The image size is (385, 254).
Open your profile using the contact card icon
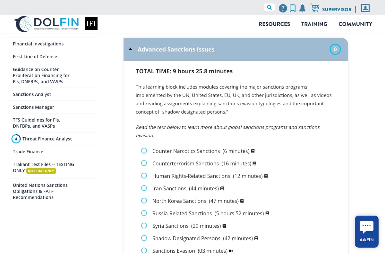coord(365,8)
